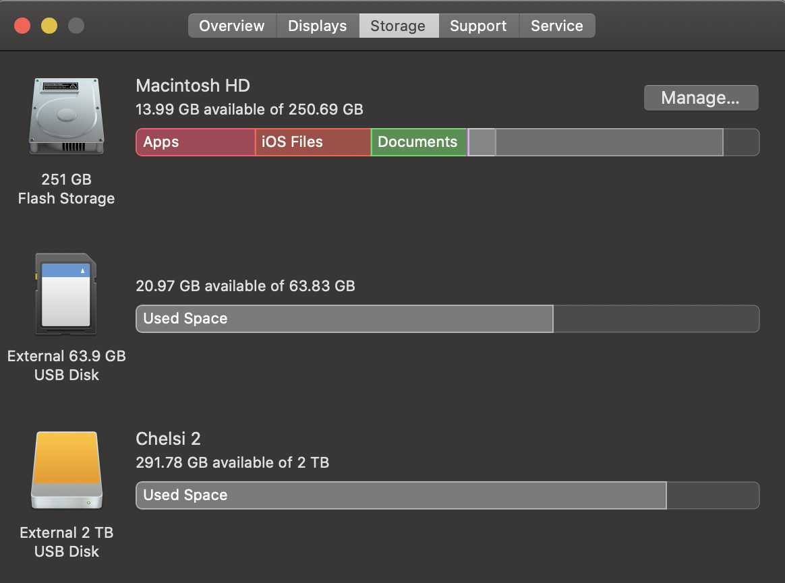This screenshot has height=583, width=785.
Task: Click the 63.83 GB disk Used Space bar
Action: coord(344,319)
